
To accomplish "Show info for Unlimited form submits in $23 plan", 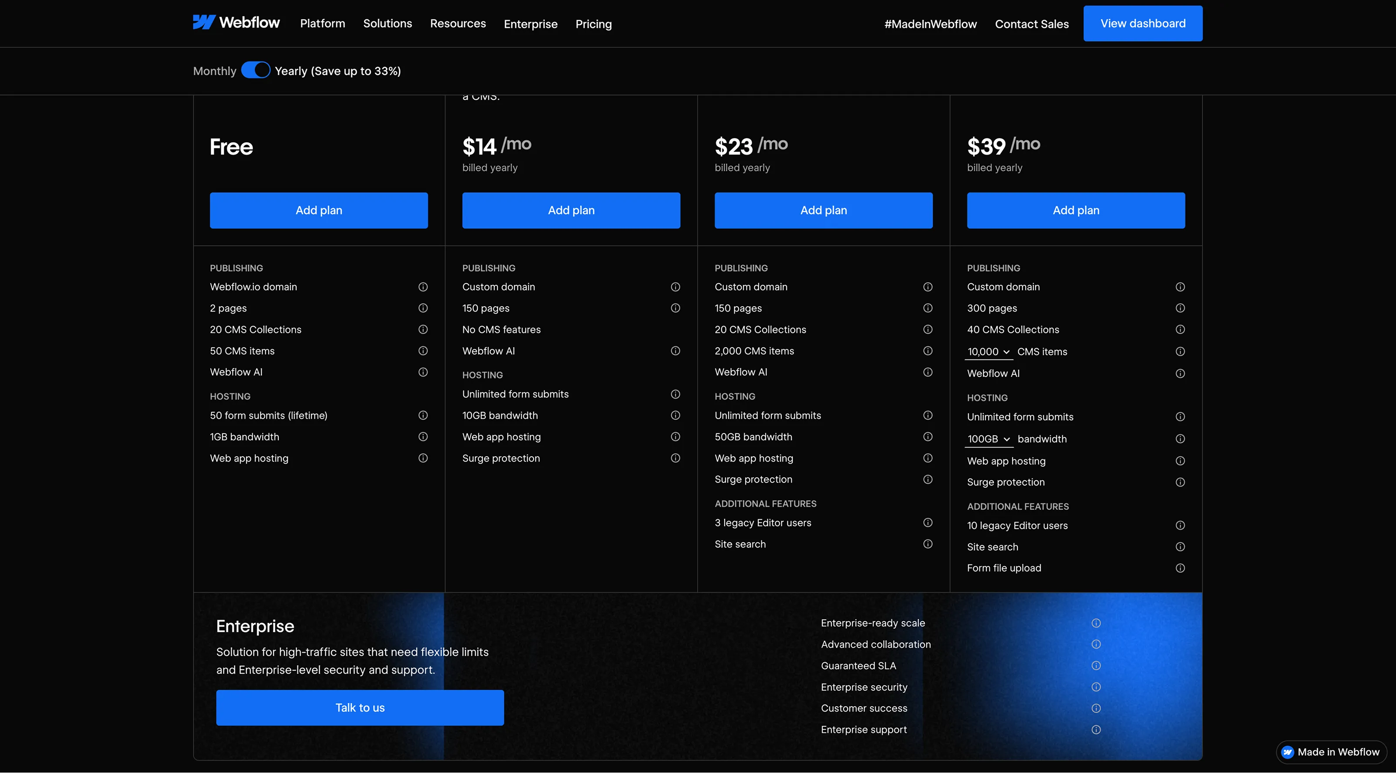I will point(928,415).
